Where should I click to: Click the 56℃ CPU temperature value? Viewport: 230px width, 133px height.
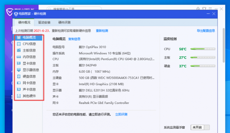coord(183,49)
